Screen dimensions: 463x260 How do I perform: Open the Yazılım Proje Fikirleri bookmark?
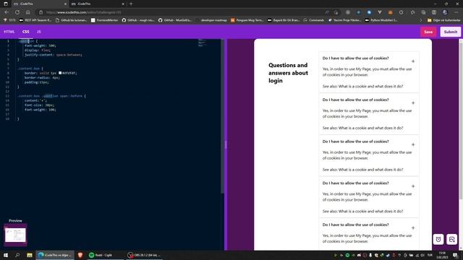(x=344, y=20)
